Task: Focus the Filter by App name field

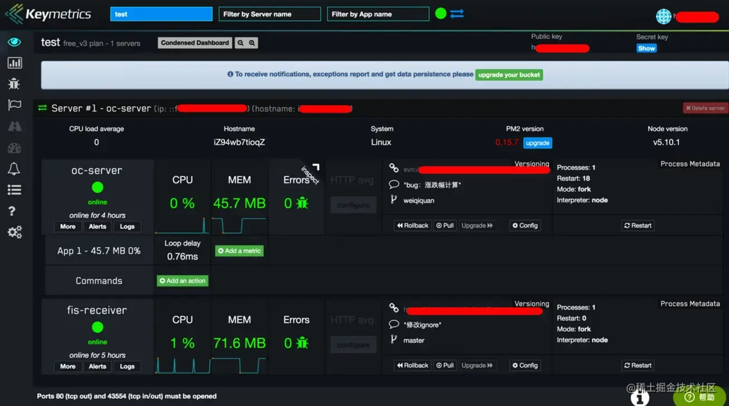Action: point(378,14)
